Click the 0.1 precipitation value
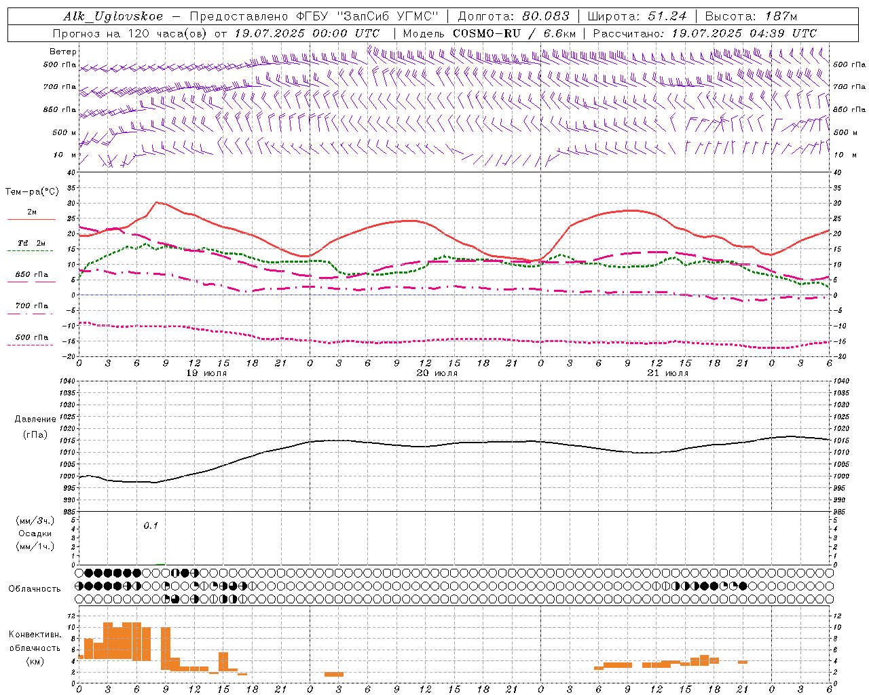869x695 pixels. point(151,525)
